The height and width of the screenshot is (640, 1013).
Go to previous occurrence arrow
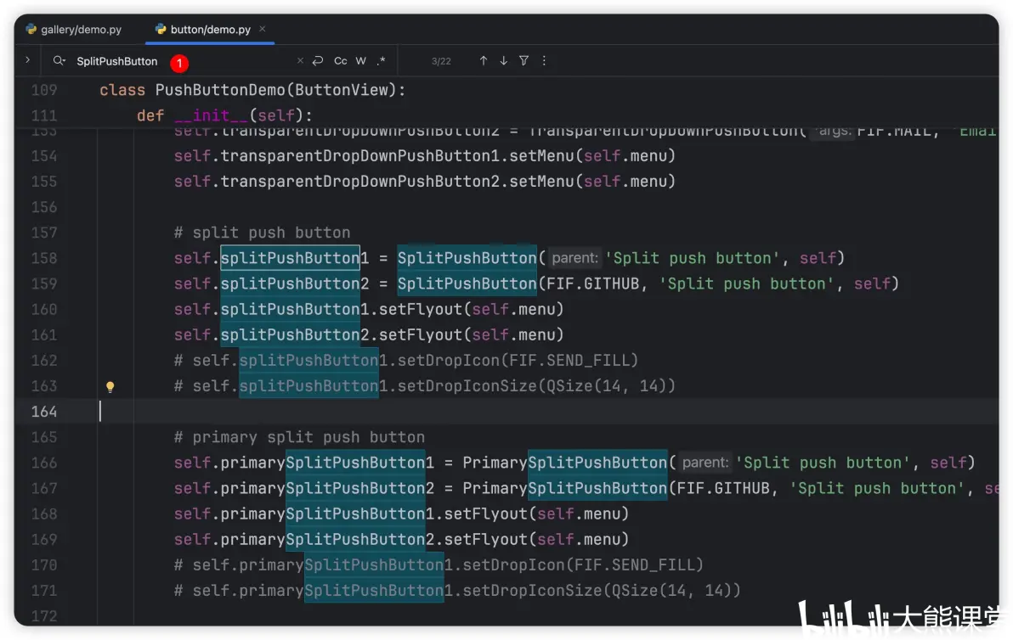pos(484,60)
